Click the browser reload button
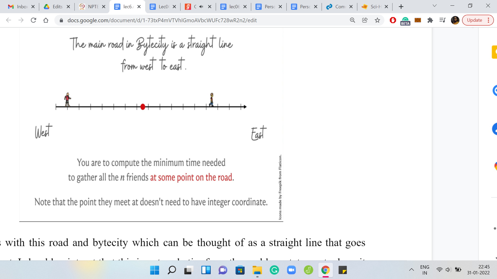Viewport: 497px width, 279px height. (33, 20)
